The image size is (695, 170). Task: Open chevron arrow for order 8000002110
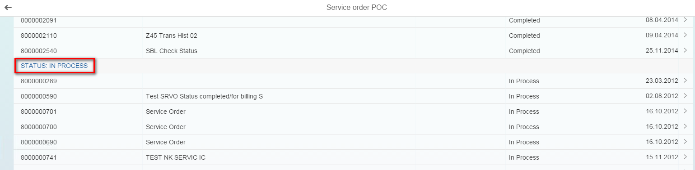(x=686, y=35)
